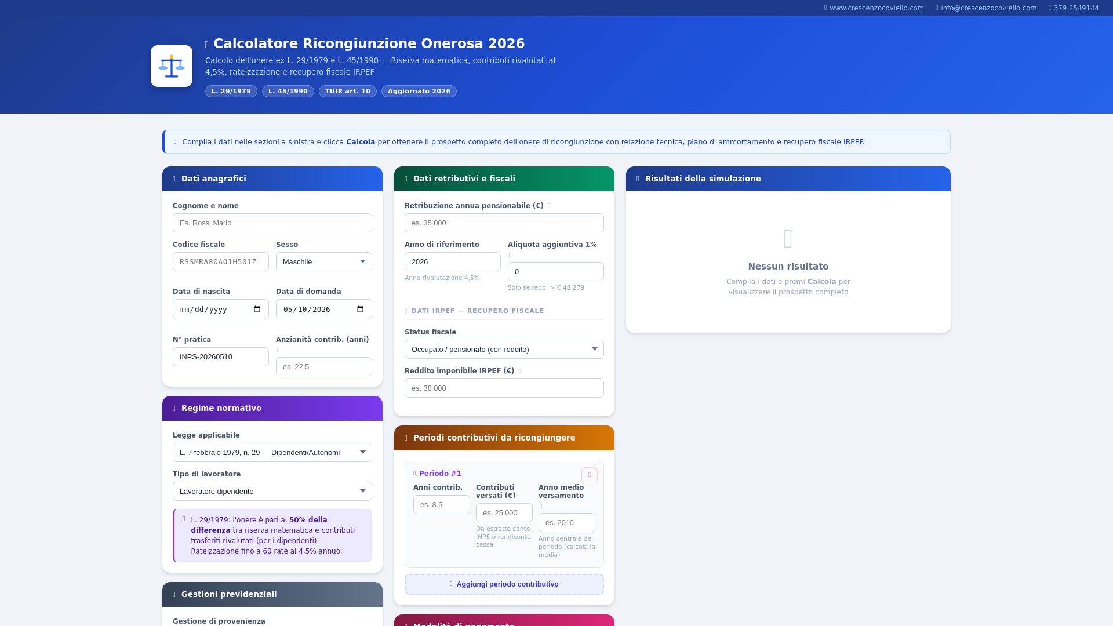Screen dimensions: 1113x626
Task: Click the Aliquota aggiuntiva 1% input
Action: click(x=556, y=272)
